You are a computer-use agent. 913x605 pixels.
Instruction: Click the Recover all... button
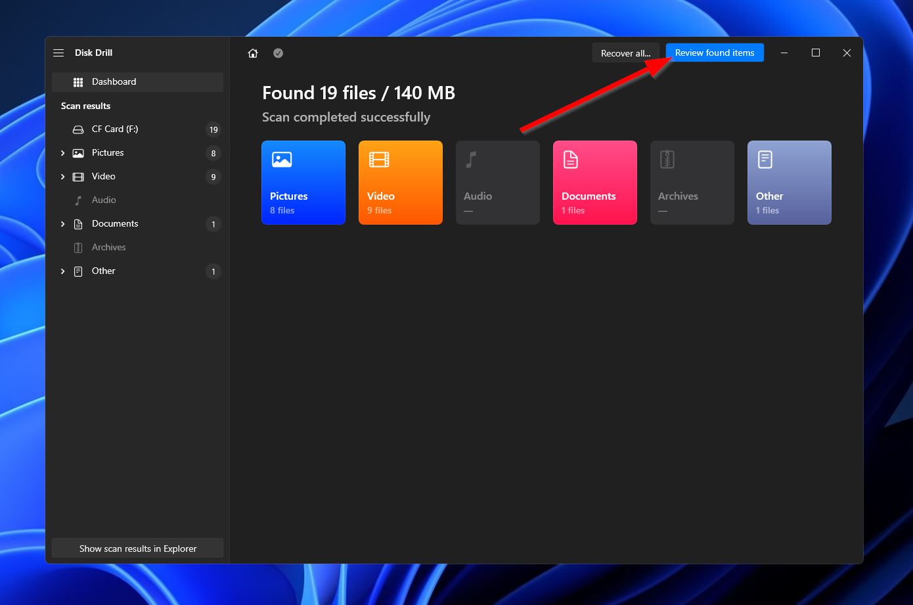(625, 53)
